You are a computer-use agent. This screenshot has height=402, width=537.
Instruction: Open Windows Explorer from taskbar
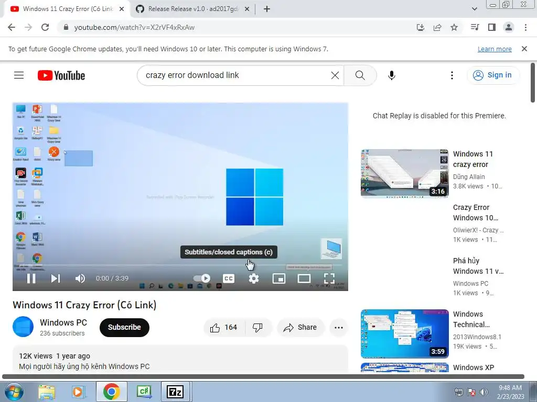(x=47, y=392)
